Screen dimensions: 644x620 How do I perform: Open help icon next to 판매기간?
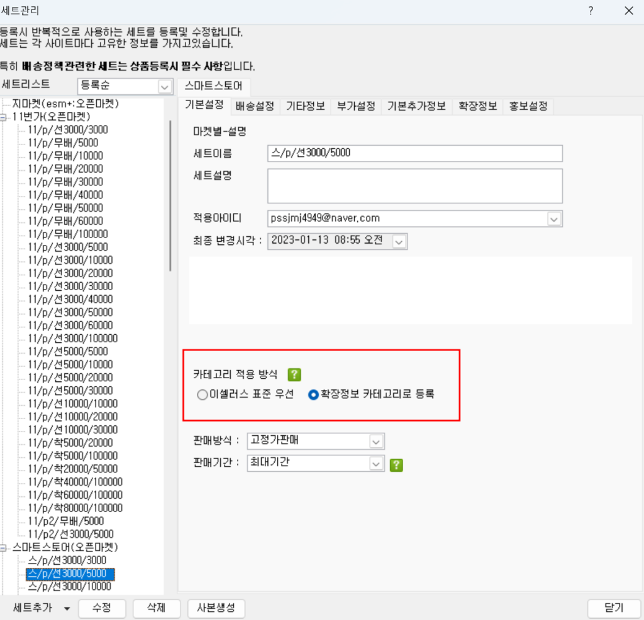396,465
